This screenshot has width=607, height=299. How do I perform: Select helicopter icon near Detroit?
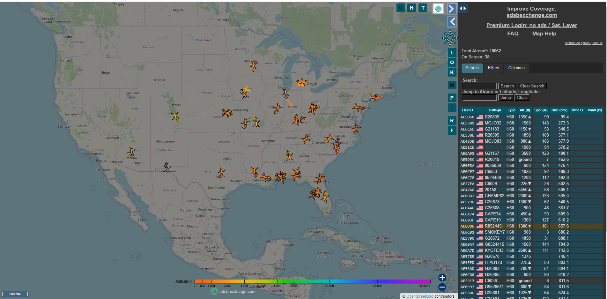pos(301,83)
